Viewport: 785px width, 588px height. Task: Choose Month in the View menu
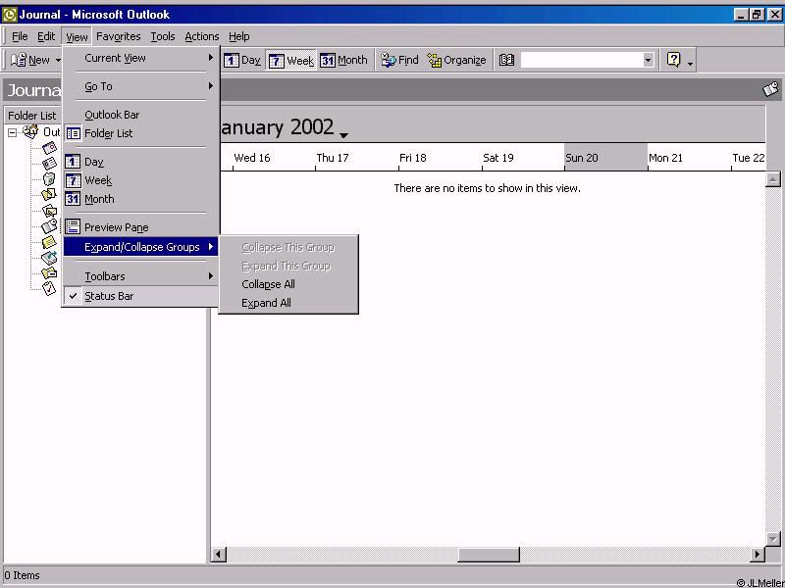[140, 199]
